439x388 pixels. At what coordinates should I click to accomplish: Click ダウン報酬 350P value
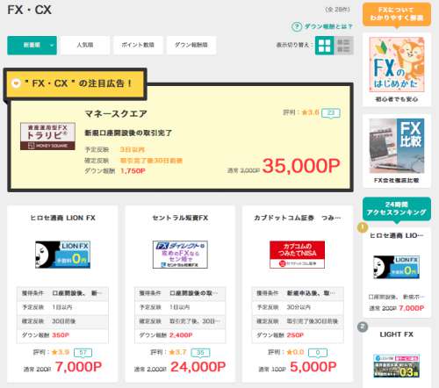tap(61, 335)
